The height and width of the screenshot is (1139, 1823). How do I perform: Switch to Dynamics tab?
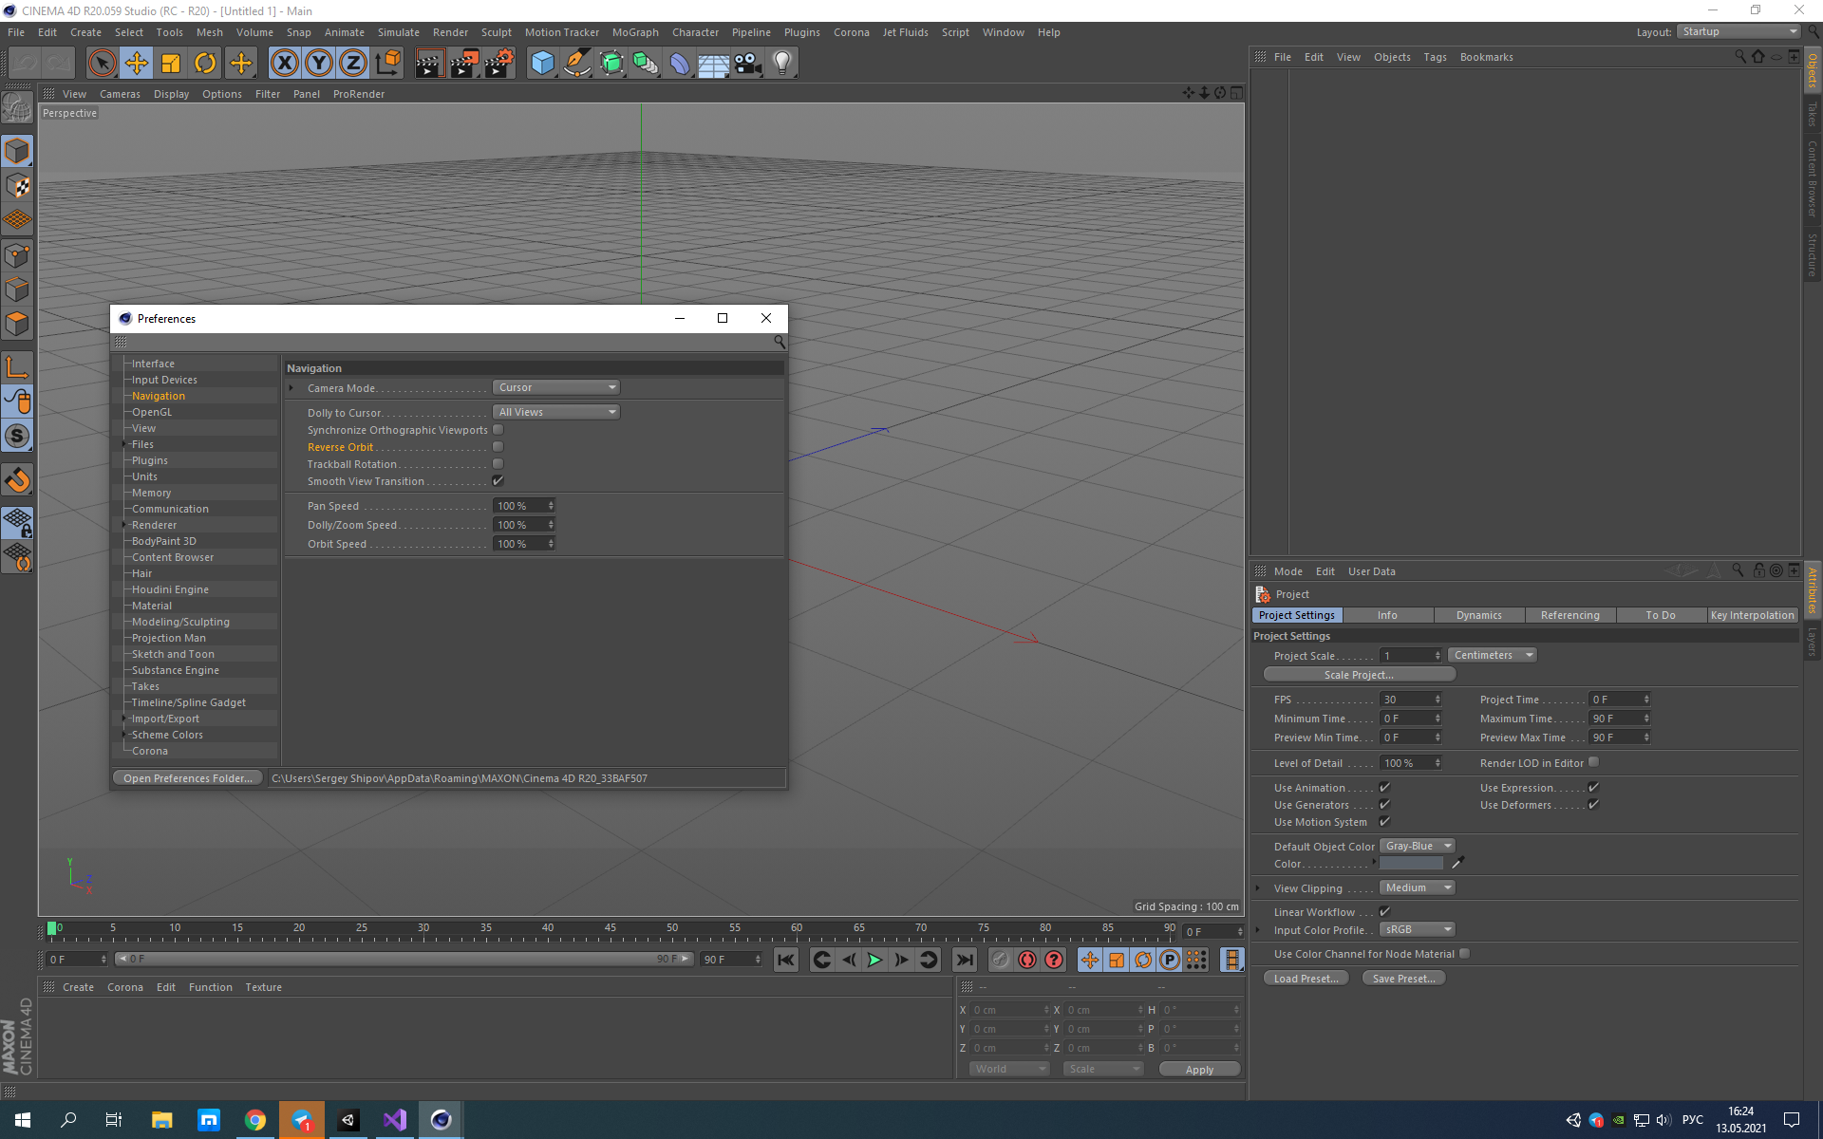[1478, 615]
